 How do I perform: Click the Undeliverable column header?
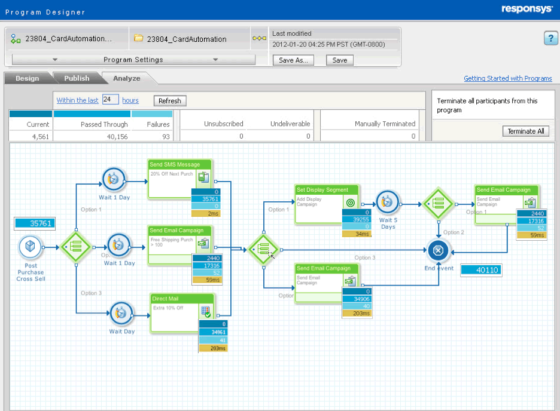coord(290,124)
